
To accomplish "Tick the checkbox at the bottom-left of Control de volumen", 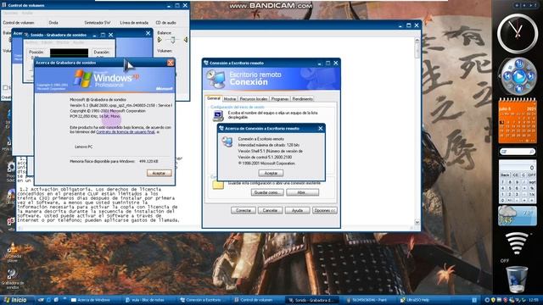I will [5, 88].
